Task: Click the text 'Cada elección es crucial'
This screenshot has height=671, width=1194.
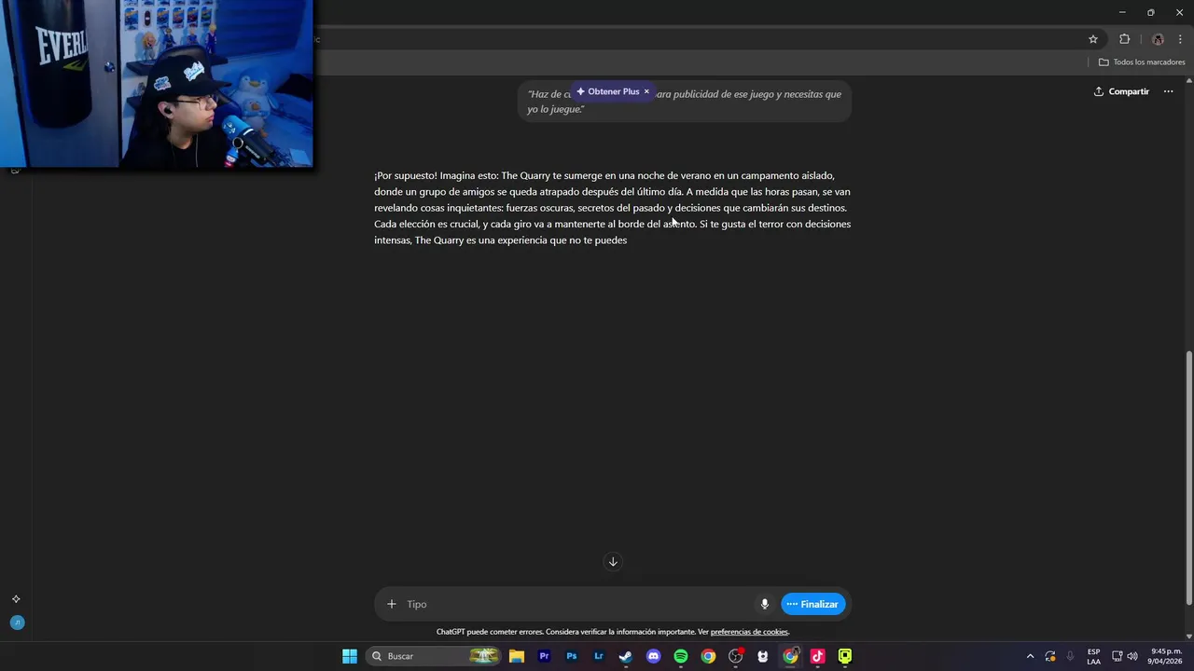Action: click(x=426, y=224)
